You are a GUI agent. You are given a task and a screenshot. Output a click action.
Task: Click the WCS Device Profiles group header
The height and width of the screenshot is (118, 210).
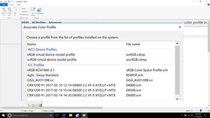click(x=42, y=49)
